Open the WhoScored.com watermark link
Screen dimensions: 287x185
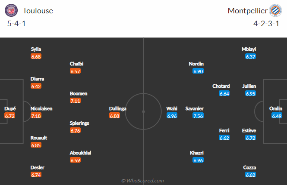click(x=142, y=181)
